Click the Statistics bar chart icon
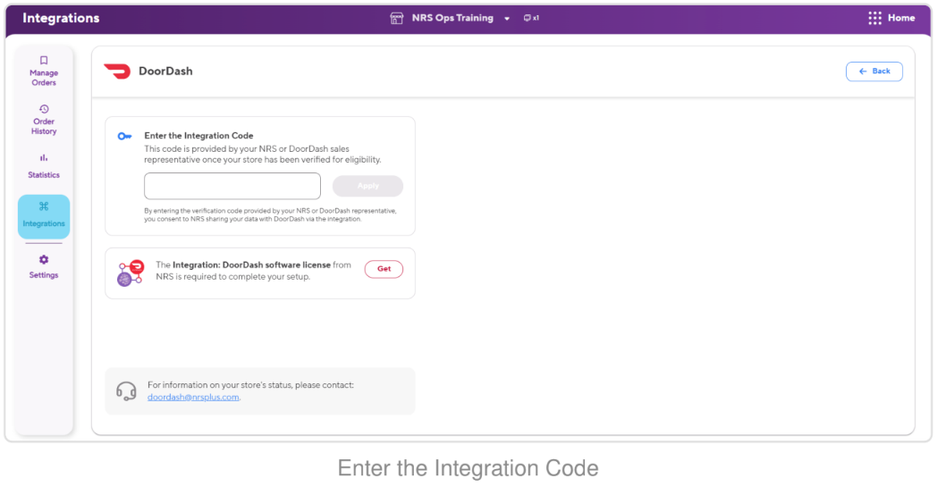 tap(44, 158)
